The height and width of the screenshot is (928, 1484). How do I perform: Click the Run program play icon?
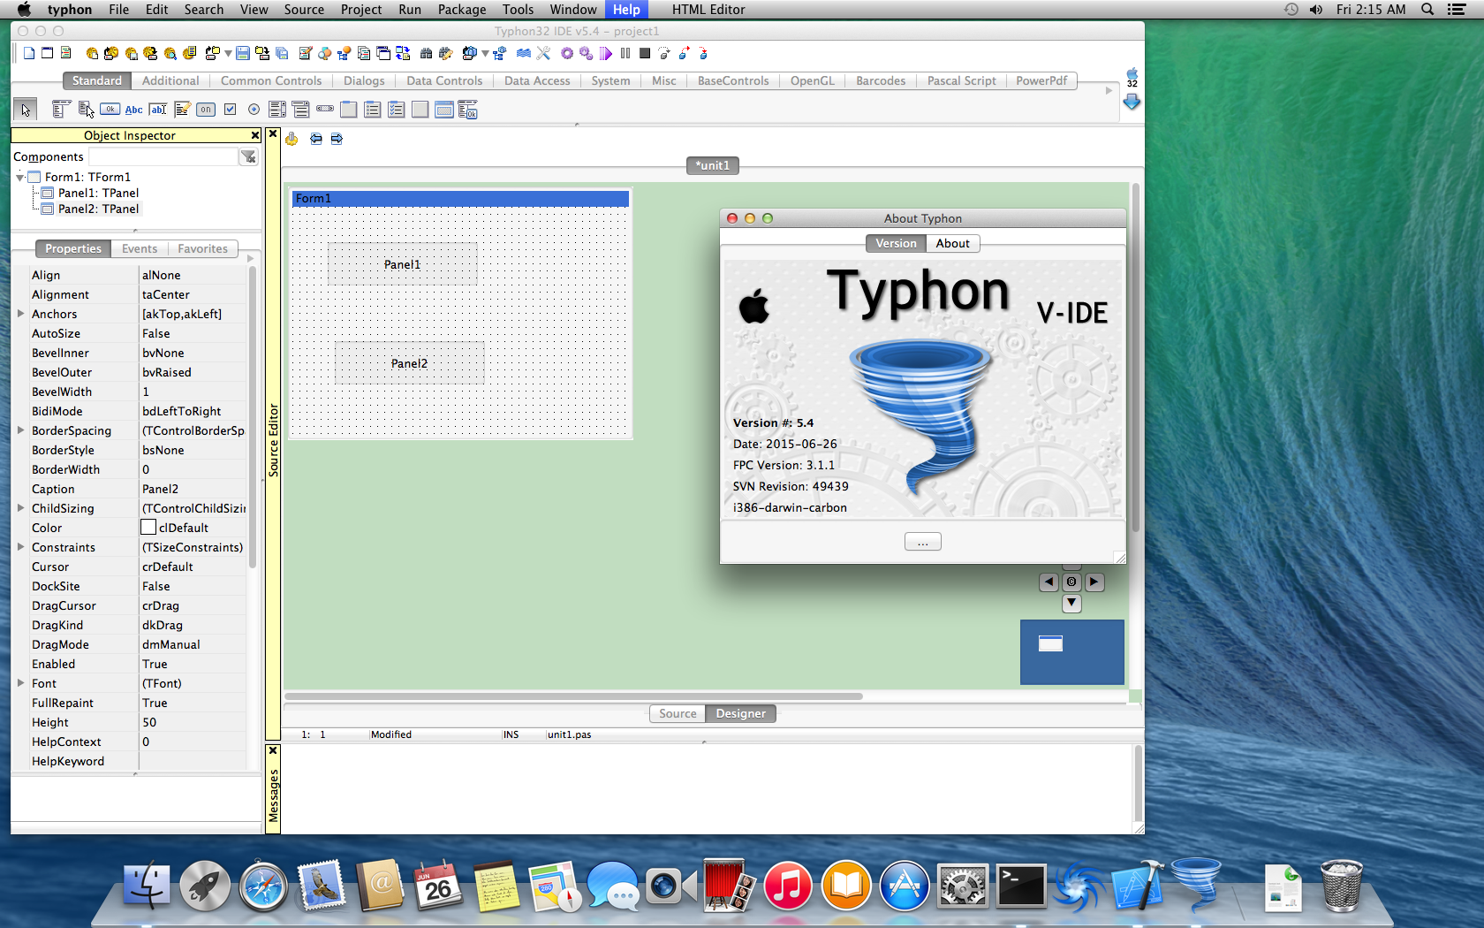pos(606,54)
